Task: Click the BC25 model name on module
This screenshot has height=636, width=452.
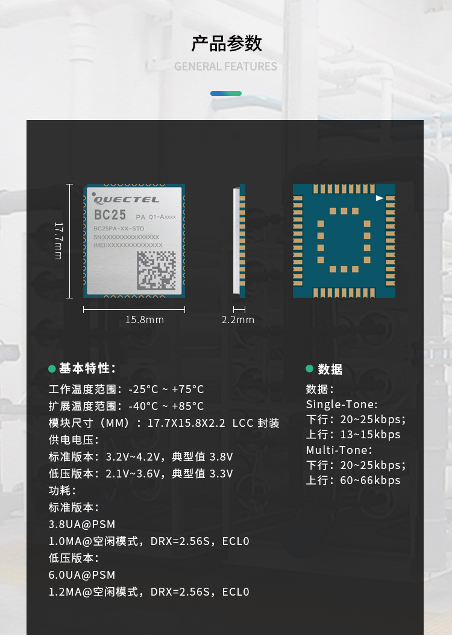Action: pos(110,215)
